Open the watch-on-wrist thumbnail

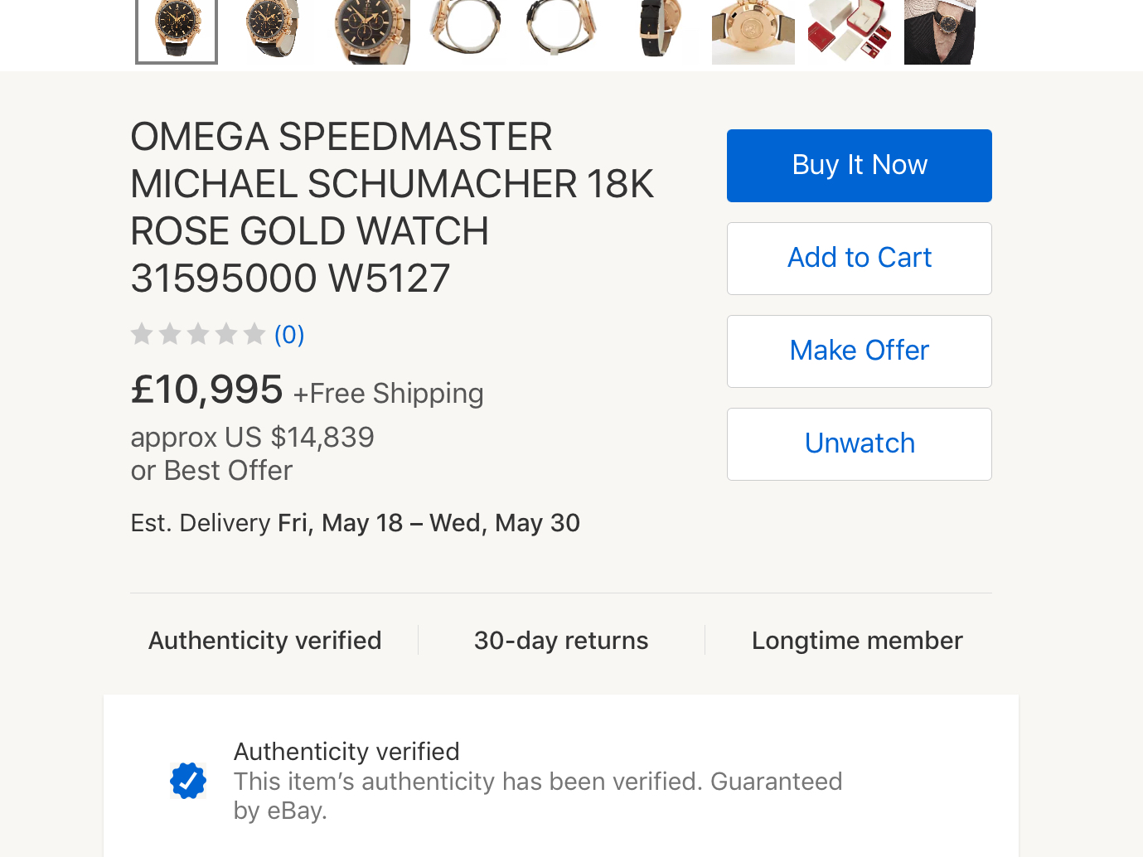tap(940, 31)
